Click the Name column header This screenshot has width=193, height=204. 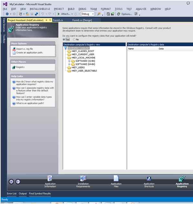131,49
